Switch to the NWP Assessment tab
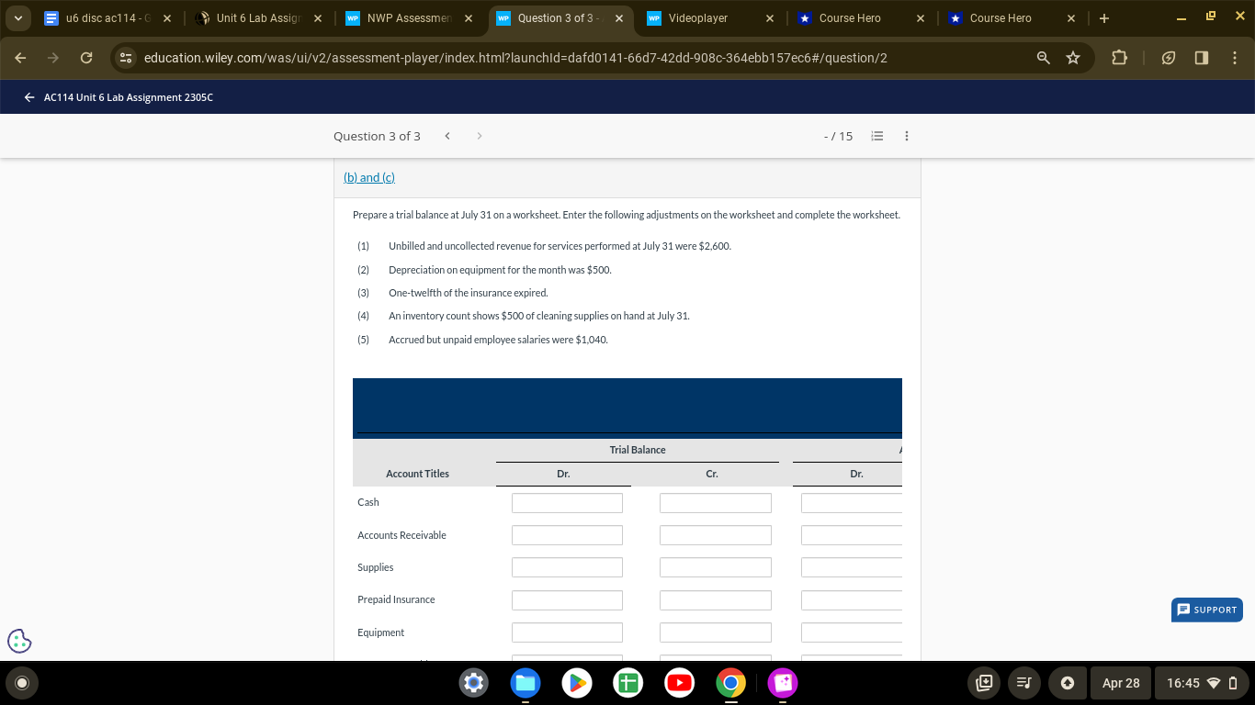This screenshot has height=705, width=1255. (x=409, y=17)
